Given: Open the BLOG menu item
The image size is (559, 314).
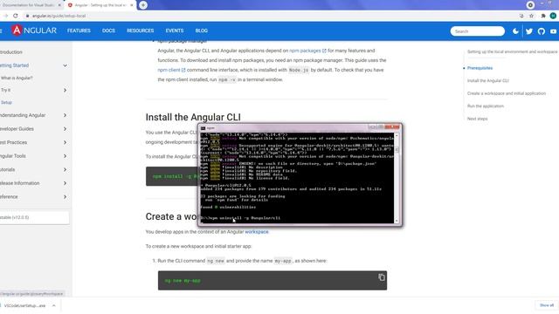Looking at the screenshot, I should pos(201,31).
